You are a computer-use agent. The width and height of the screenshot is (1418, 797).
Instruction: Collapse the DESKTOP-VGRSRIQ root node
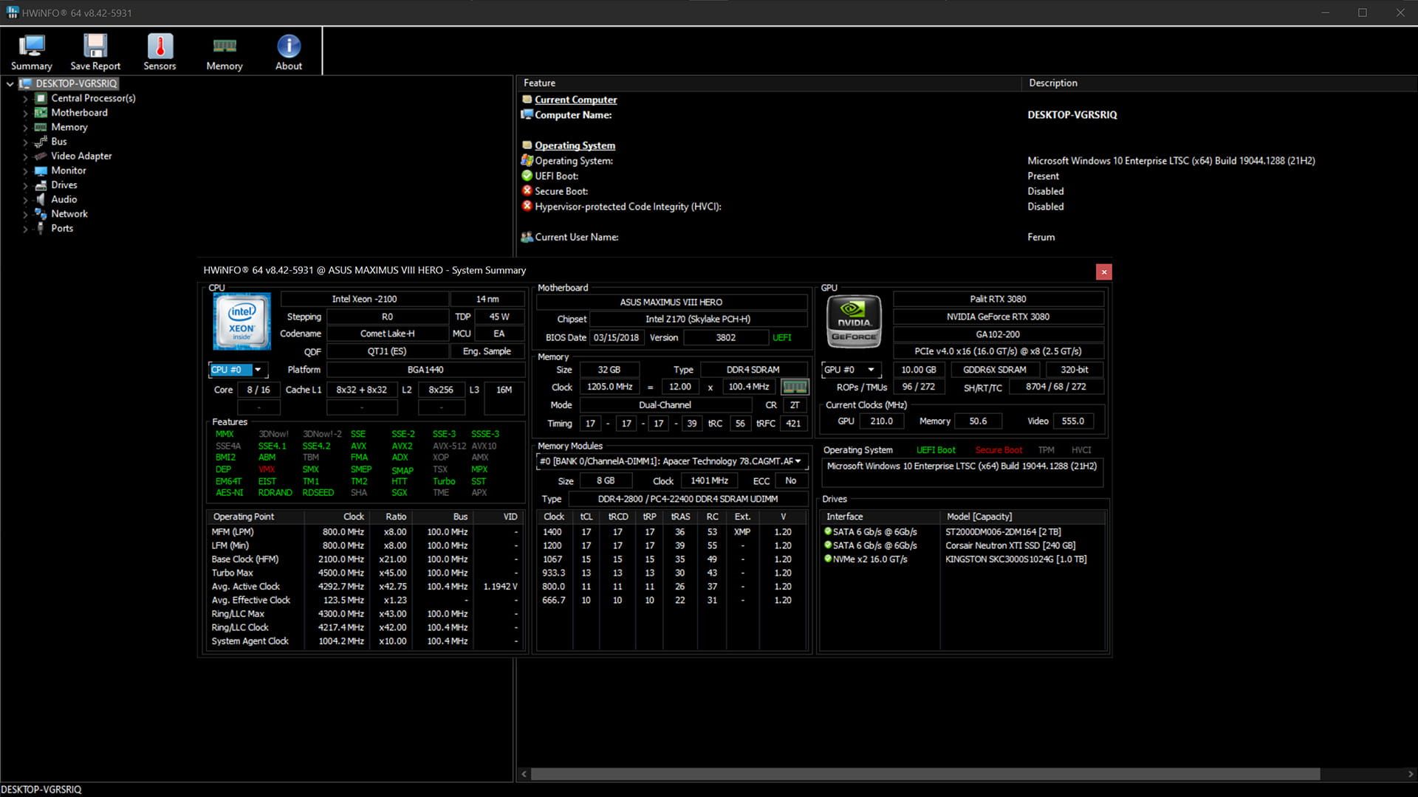click(10, 84)
